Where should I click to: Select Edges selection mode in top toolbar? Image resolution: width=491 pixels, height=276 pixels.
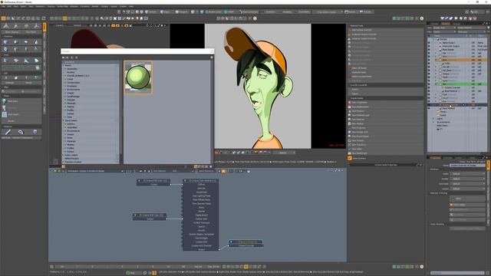pos(166,12)
